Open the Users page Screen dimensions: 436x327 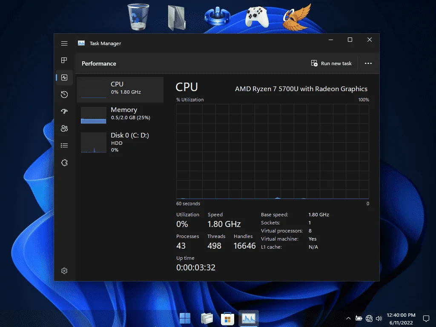(x=64, y=129)
